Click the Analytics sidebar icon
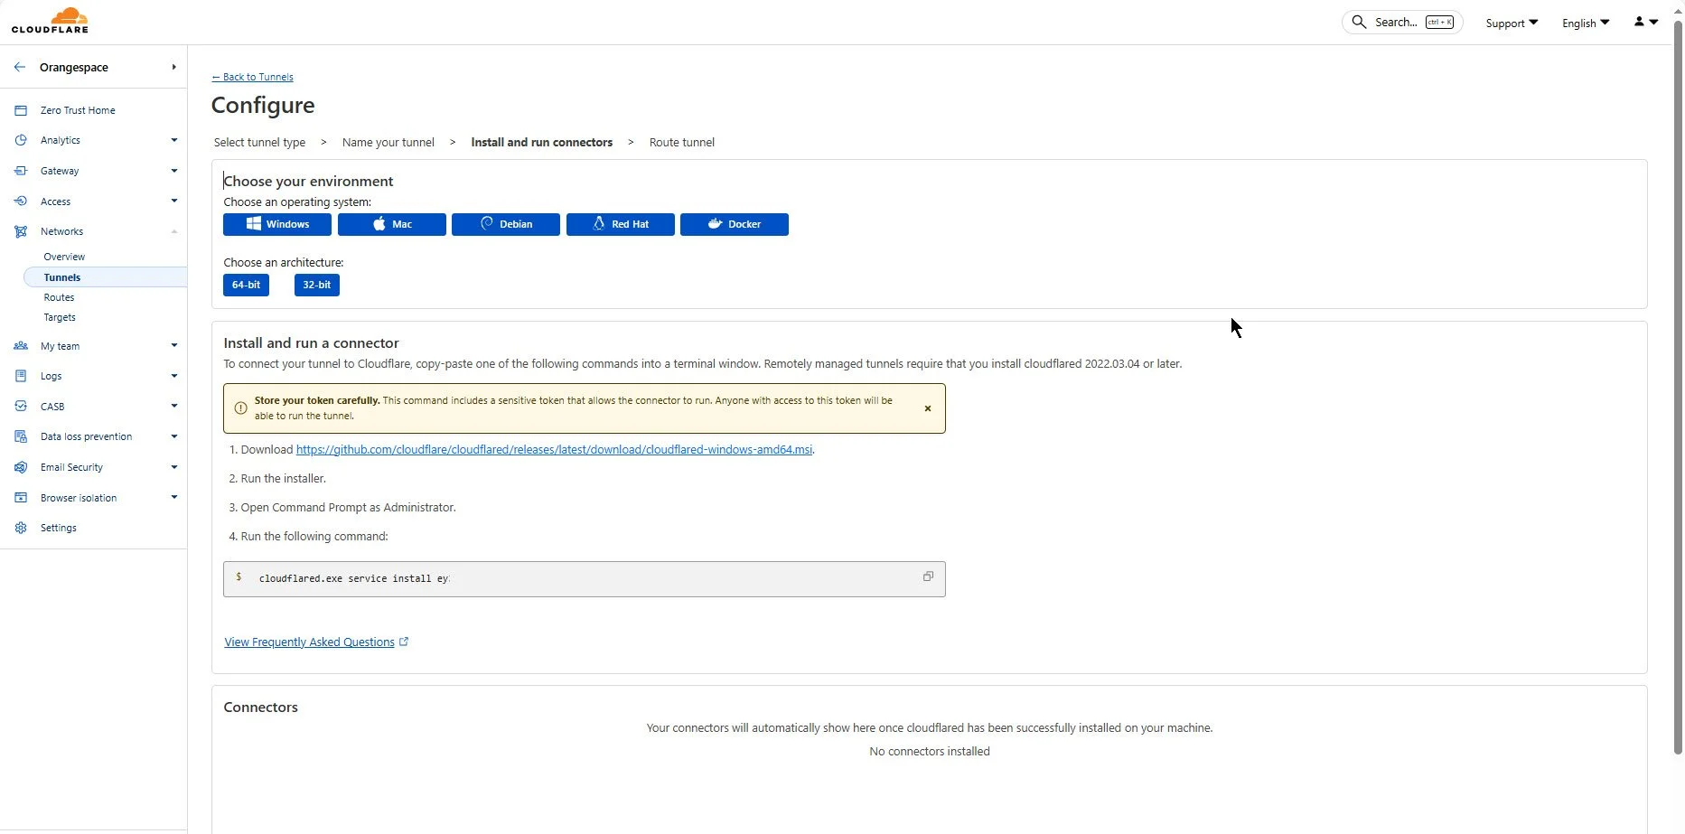The image size is (1685, 834). (21, 140)
